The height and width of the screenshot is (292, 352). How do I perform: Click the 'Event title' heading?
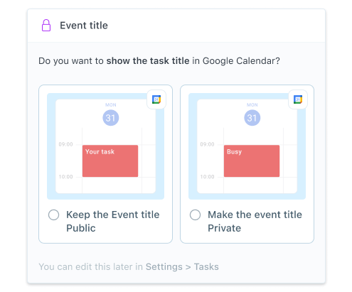(84, 26)
